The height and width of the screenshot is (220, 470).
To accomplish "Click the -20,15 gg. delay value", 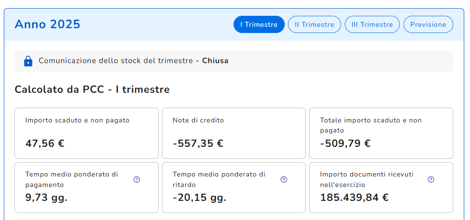I will coord(199,197).
